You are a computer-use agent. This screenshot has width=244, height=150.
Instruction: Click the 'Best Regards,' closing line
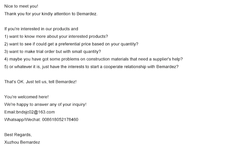coord(18,134)
